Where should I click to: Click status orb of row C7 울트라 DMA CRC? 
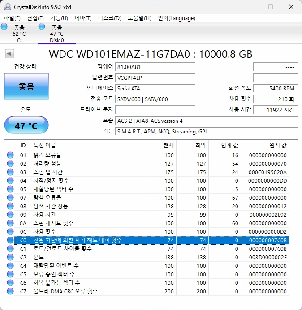point(10,291)
